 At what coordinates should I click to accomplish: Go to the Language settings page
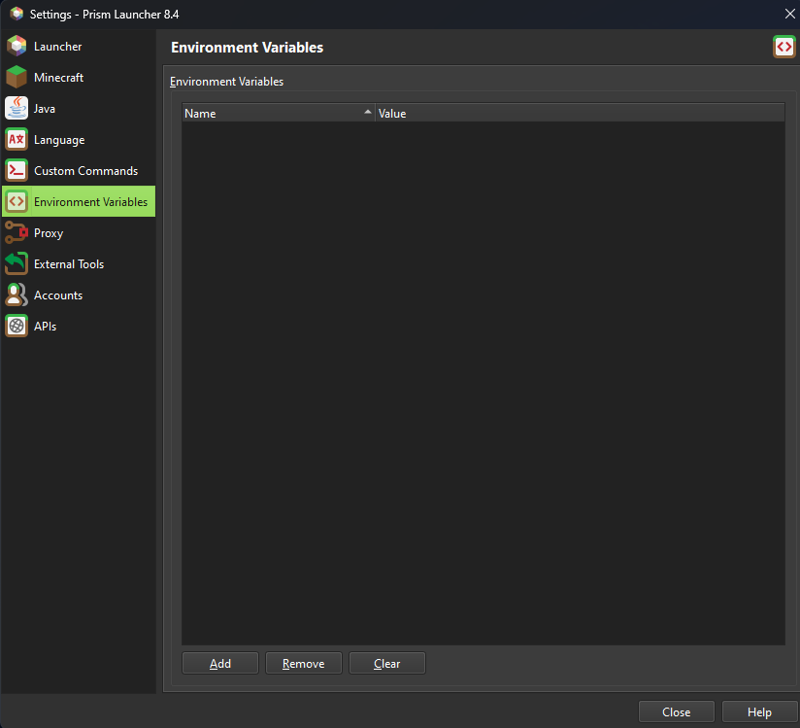[x=79, y=139]
